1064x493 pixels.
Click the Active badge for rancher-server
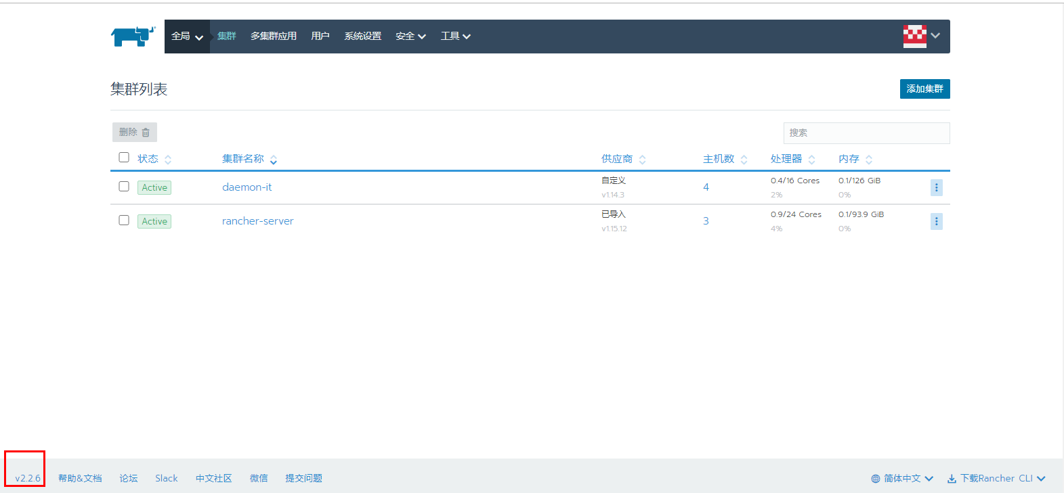click(154, 222)
